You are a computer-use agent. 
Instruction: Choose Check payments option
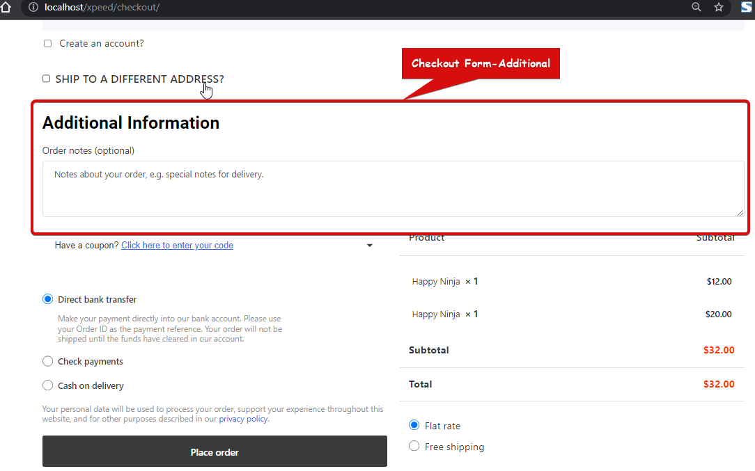click(x=48, y=361)
